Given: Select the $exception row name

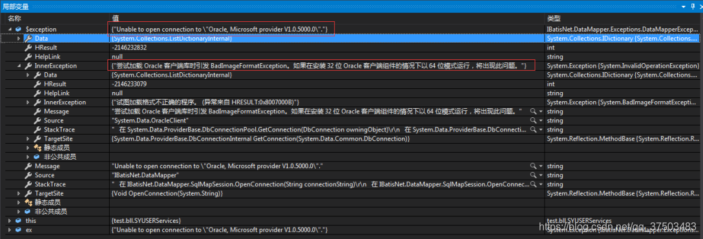Looking at the screenshot, I should click(x=41, y=29).
